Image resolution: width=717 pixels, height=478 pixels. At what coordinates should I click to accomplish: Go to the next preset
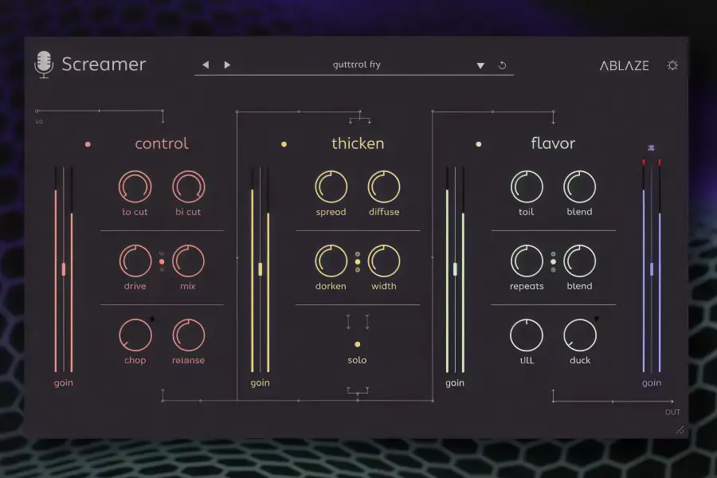pos(227,65)
